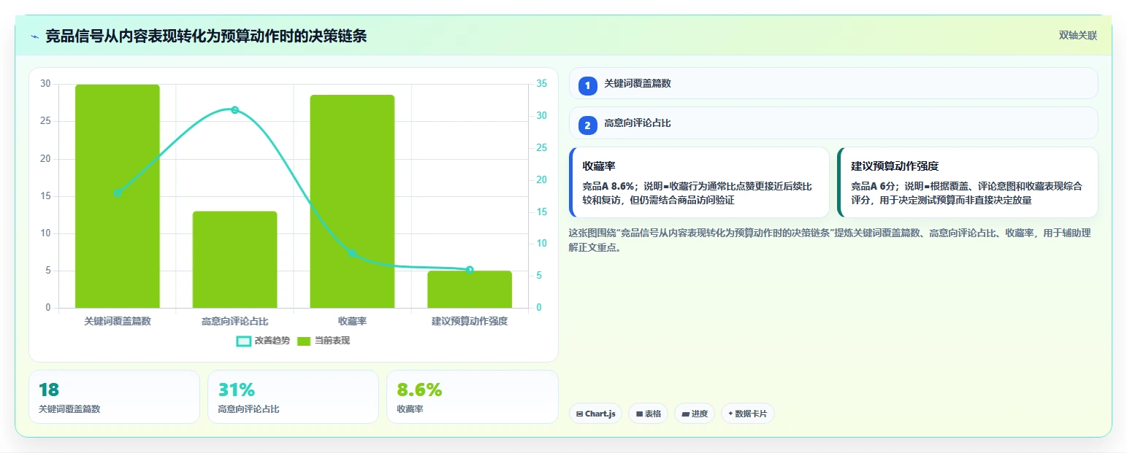The width and height of the screenshot is (1127, 453).
Task: Click the number 1 badge
Action: (x=587, y=85)
